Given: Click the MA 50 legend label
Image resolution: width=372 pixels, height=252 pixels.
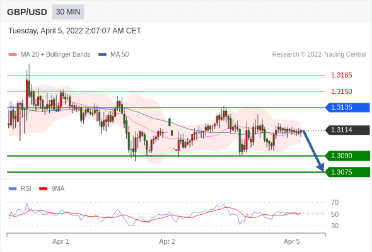Looking at the screenshot, I should click(120, 55).
